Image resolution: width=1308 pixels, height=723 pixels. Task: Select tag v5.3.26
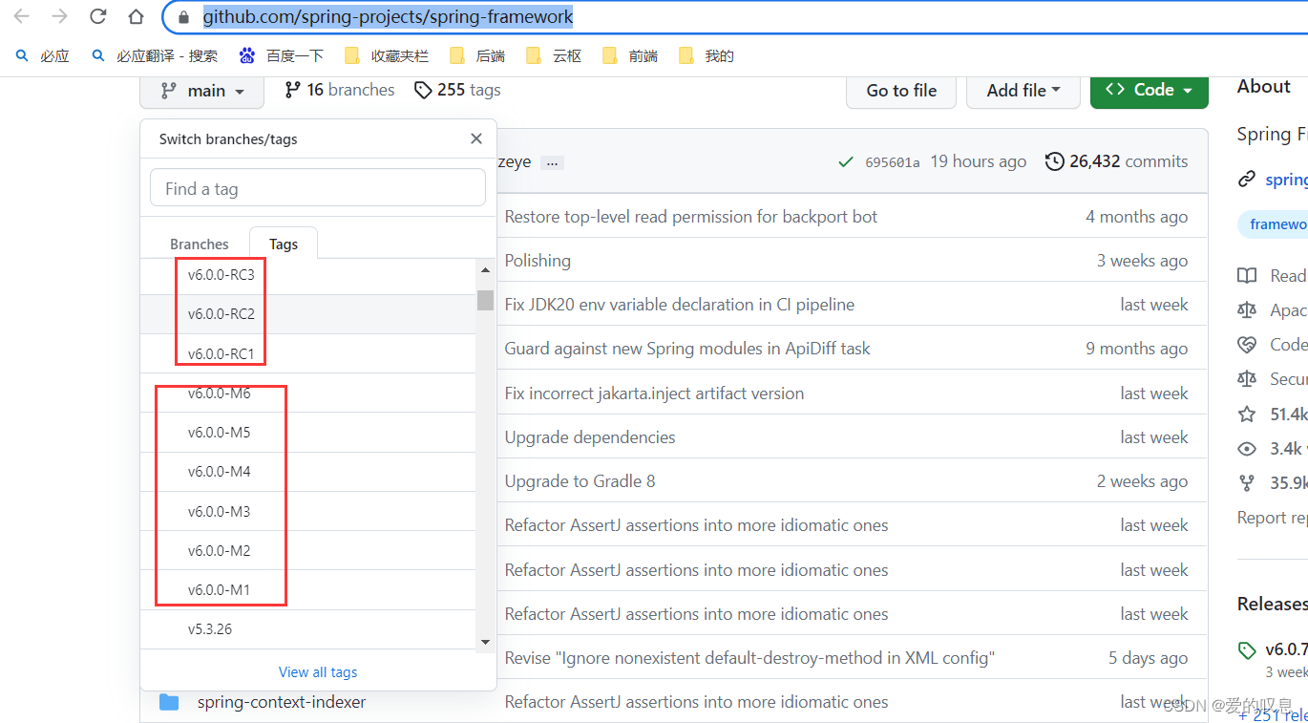pyautogui.click(x=307, y=629)
